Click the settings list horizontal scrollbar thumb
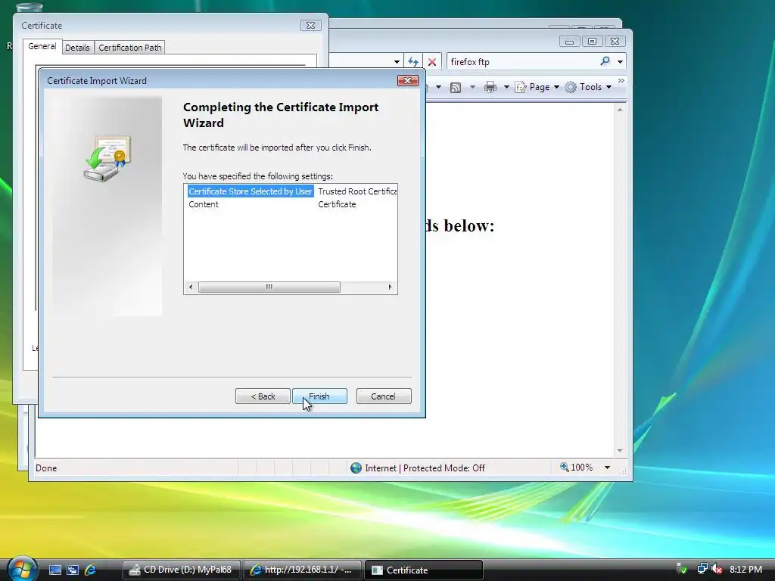Viewport: 775px width, 581px height. tap(269, 287)
